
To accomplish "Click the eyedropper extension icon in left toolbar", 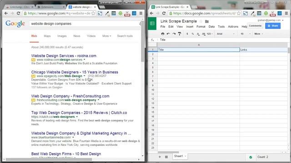I will click(x=107, y=13).
